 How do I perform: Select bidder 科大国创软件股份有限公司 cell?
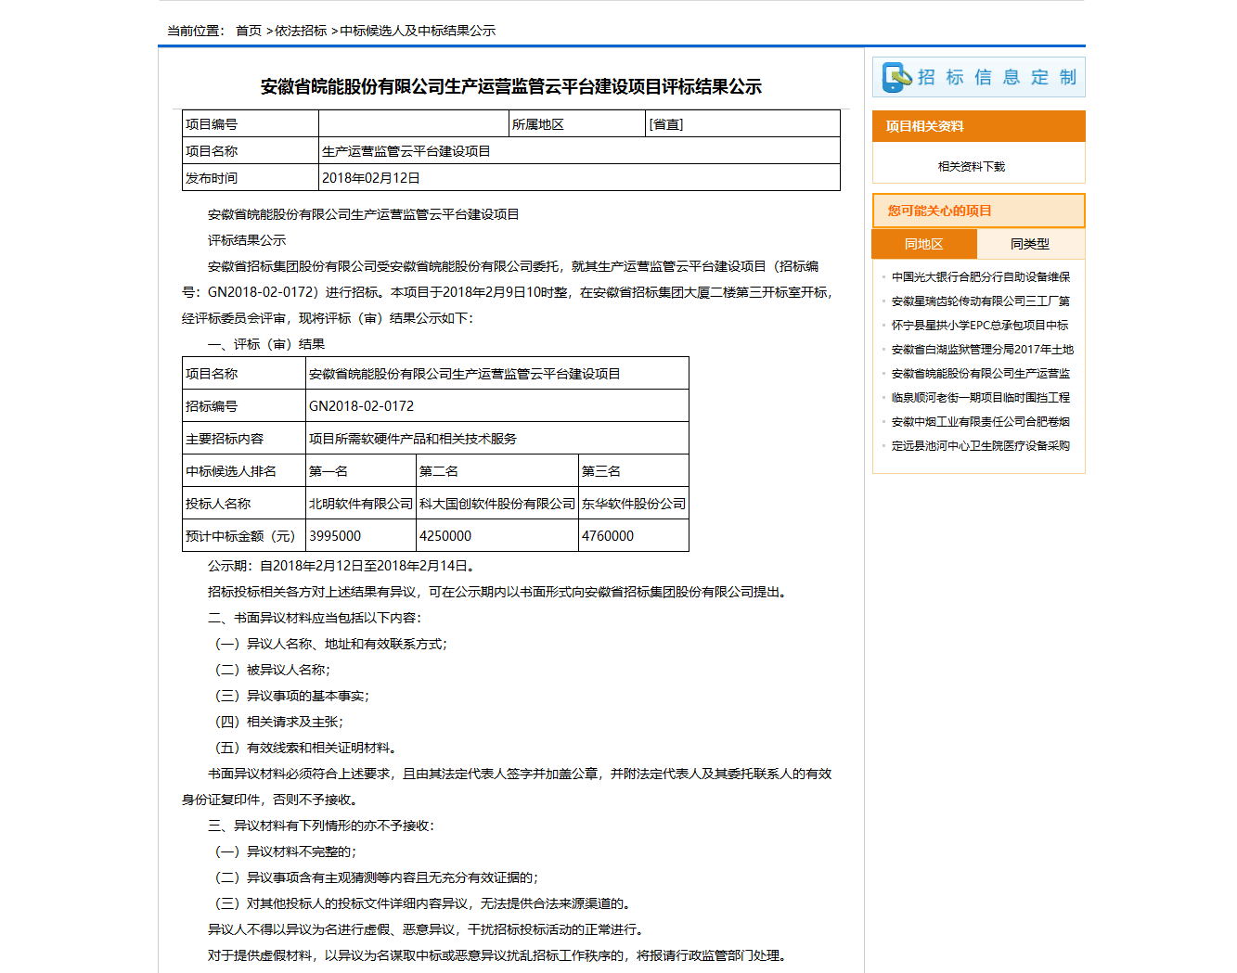(497, 504)
